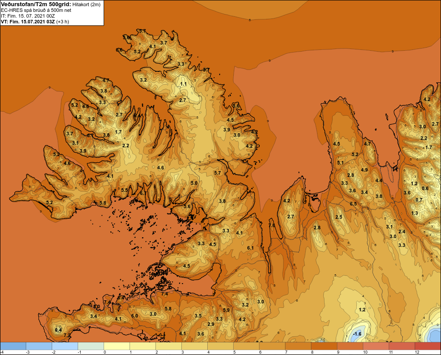The width and height of the screenshot is (441, 355).
Task: Select the 'EC-HRES spá brúuð á 500m net' line
Action: click(36, 10)
